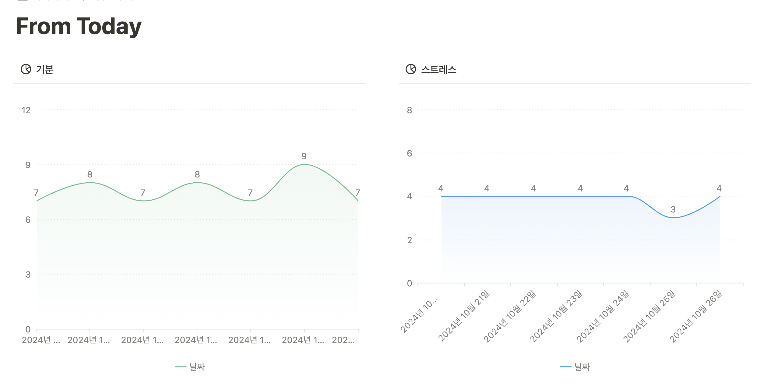Click the 2024년 10월 25일 axis label
This screenshot has width=771, height=389.
point(650,316)
